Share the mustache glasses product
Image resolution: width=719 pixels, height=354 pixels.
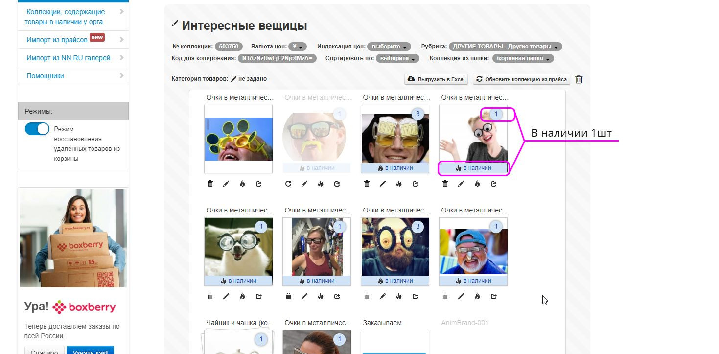coord(337,184)
